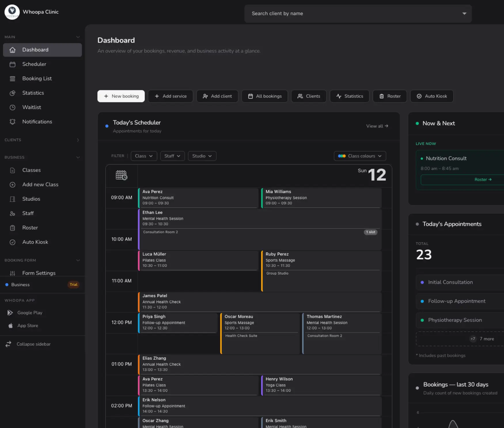
Task: Click the Business Trial plan row
Action: (x=42, y=284)
